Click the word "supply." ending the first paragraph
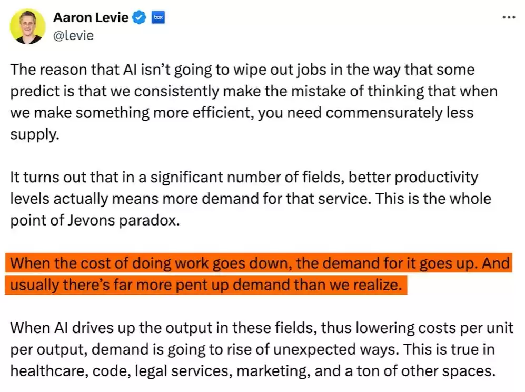This screenshot has height=392, width=525. (32, 134)
